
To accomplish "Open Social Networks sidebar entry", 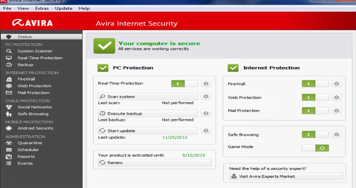I will tap(34, 107).
